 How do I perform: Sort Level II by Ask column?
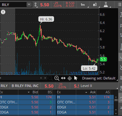[x=93, y=92]
